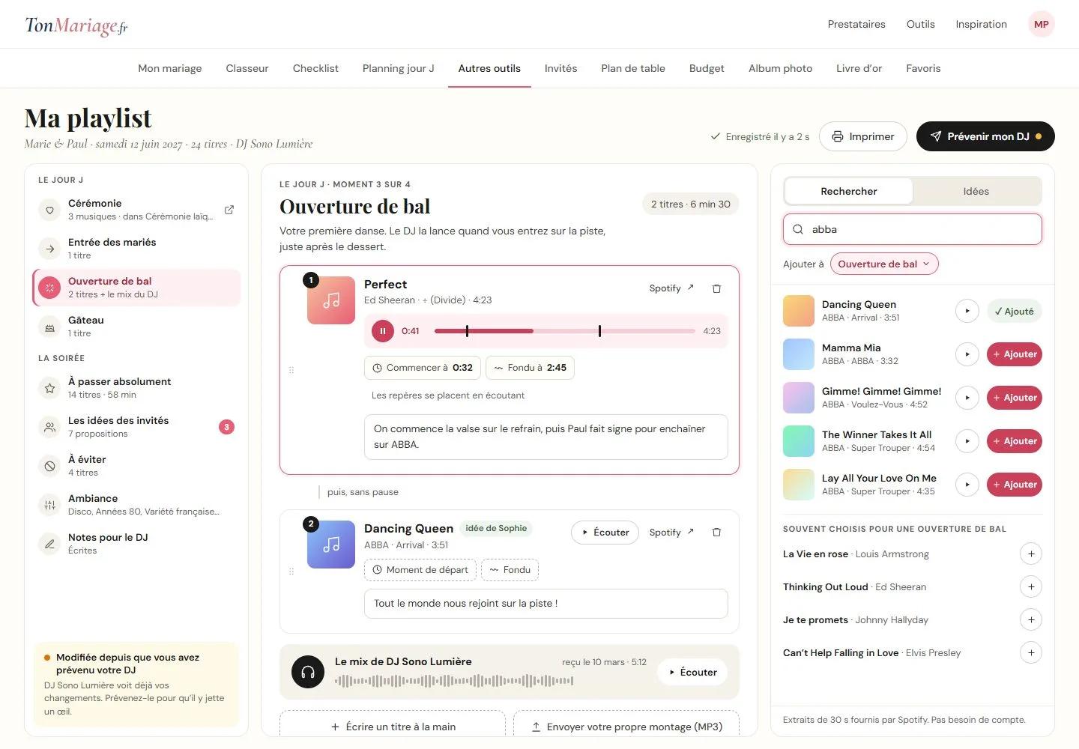The image size is (1079, 749).
Task: Print the playlist with Imprimer
Action: click(863, 136)
